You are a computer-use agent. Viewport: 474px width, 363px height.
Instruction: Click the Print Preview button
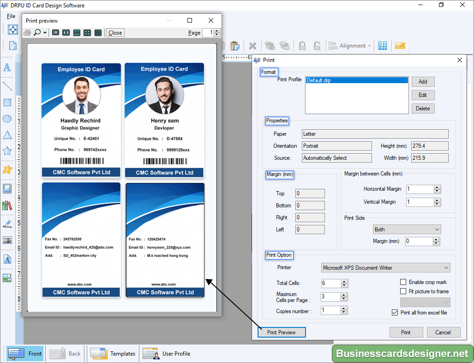[282, 332]
